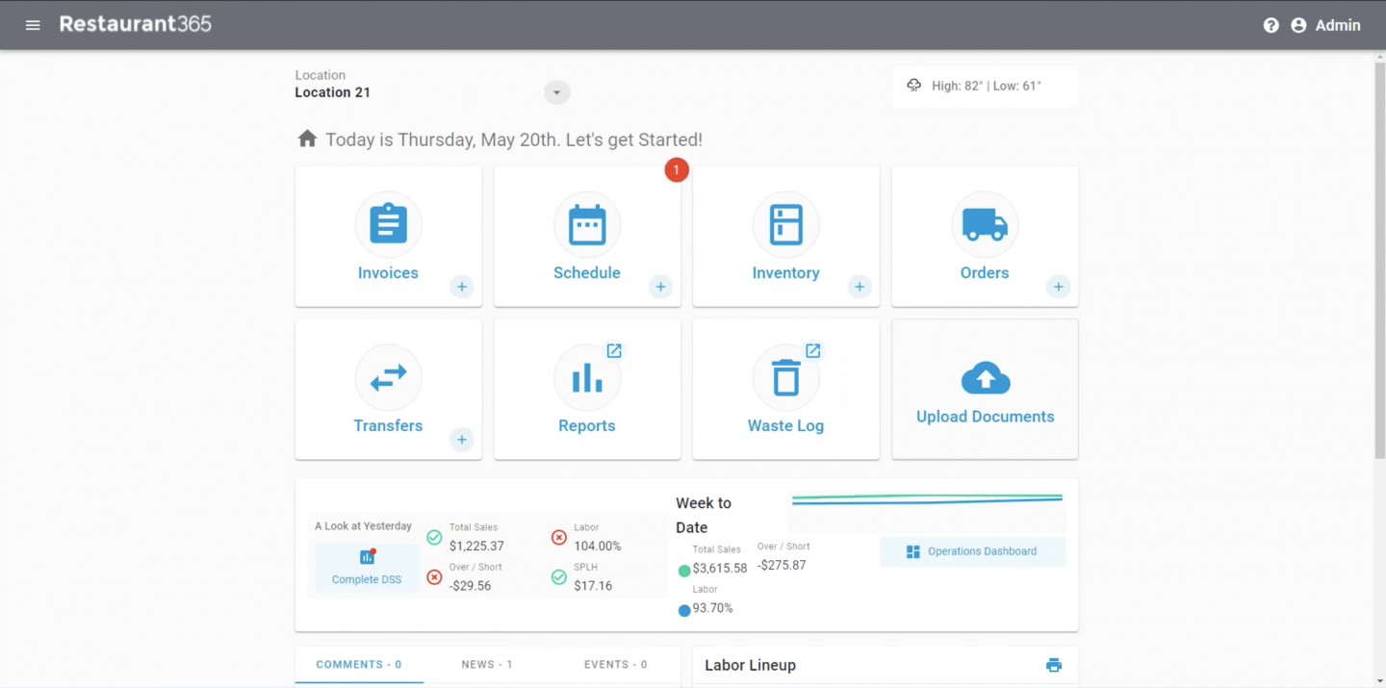
Task: Expand the Location dropdown arrow
Action: [x=556, y=92]
